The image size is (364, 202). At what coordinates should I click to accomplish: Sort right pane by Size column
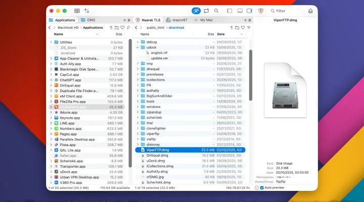[211, 34]
